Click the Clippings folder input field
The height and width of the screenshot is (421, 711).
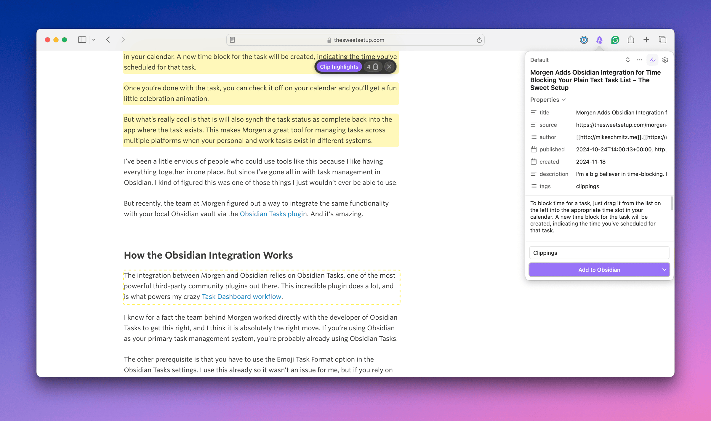(x=599, y=253)
